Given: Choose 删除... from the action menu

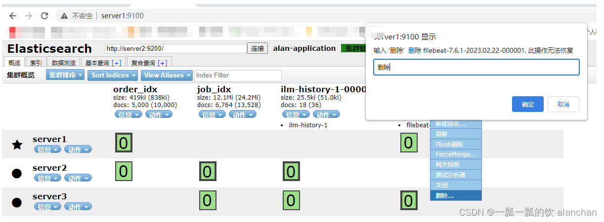Looking at the screenshot, I should (456, 196).
